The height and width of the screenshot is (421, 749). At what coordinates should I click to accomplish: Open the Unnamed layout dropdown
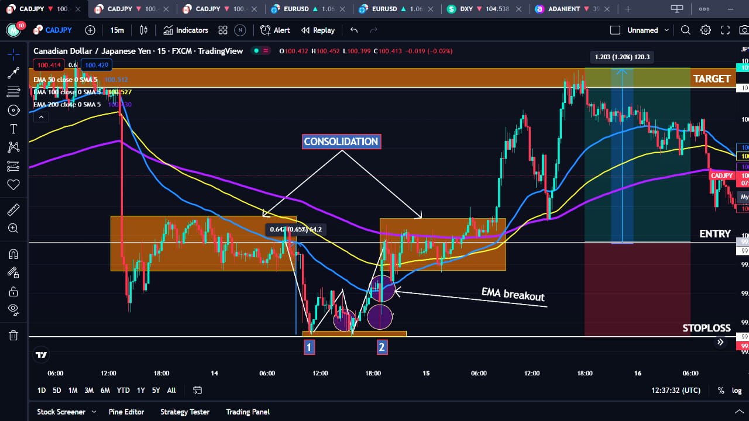coord(644,30)
